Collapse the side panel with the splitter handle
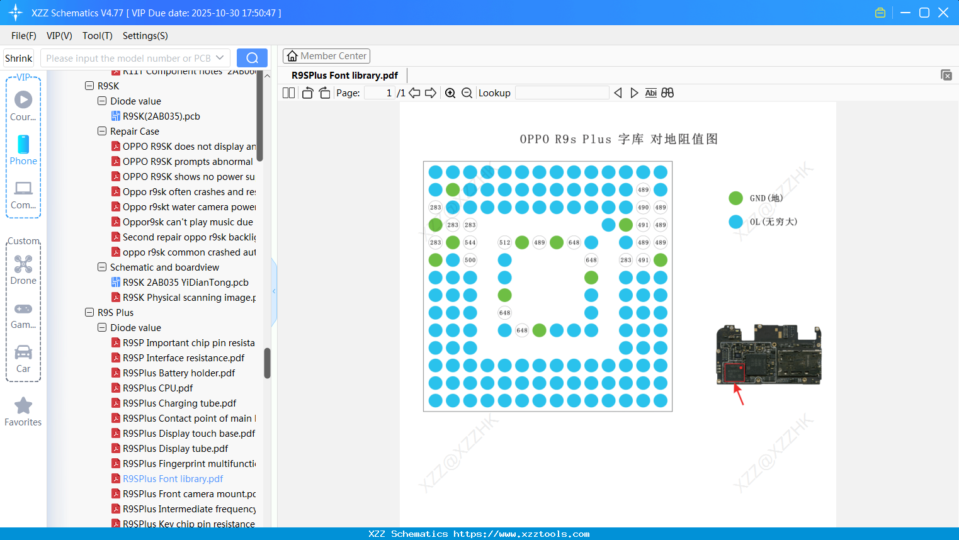959x540 pixels. pyautogui.click(x=274, y=291)
